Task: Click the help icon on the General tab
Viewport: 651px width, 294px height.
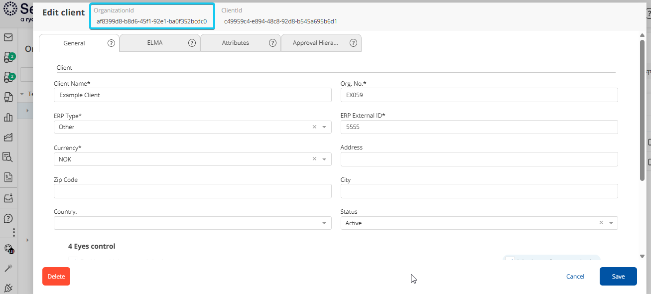Action: 111,43
